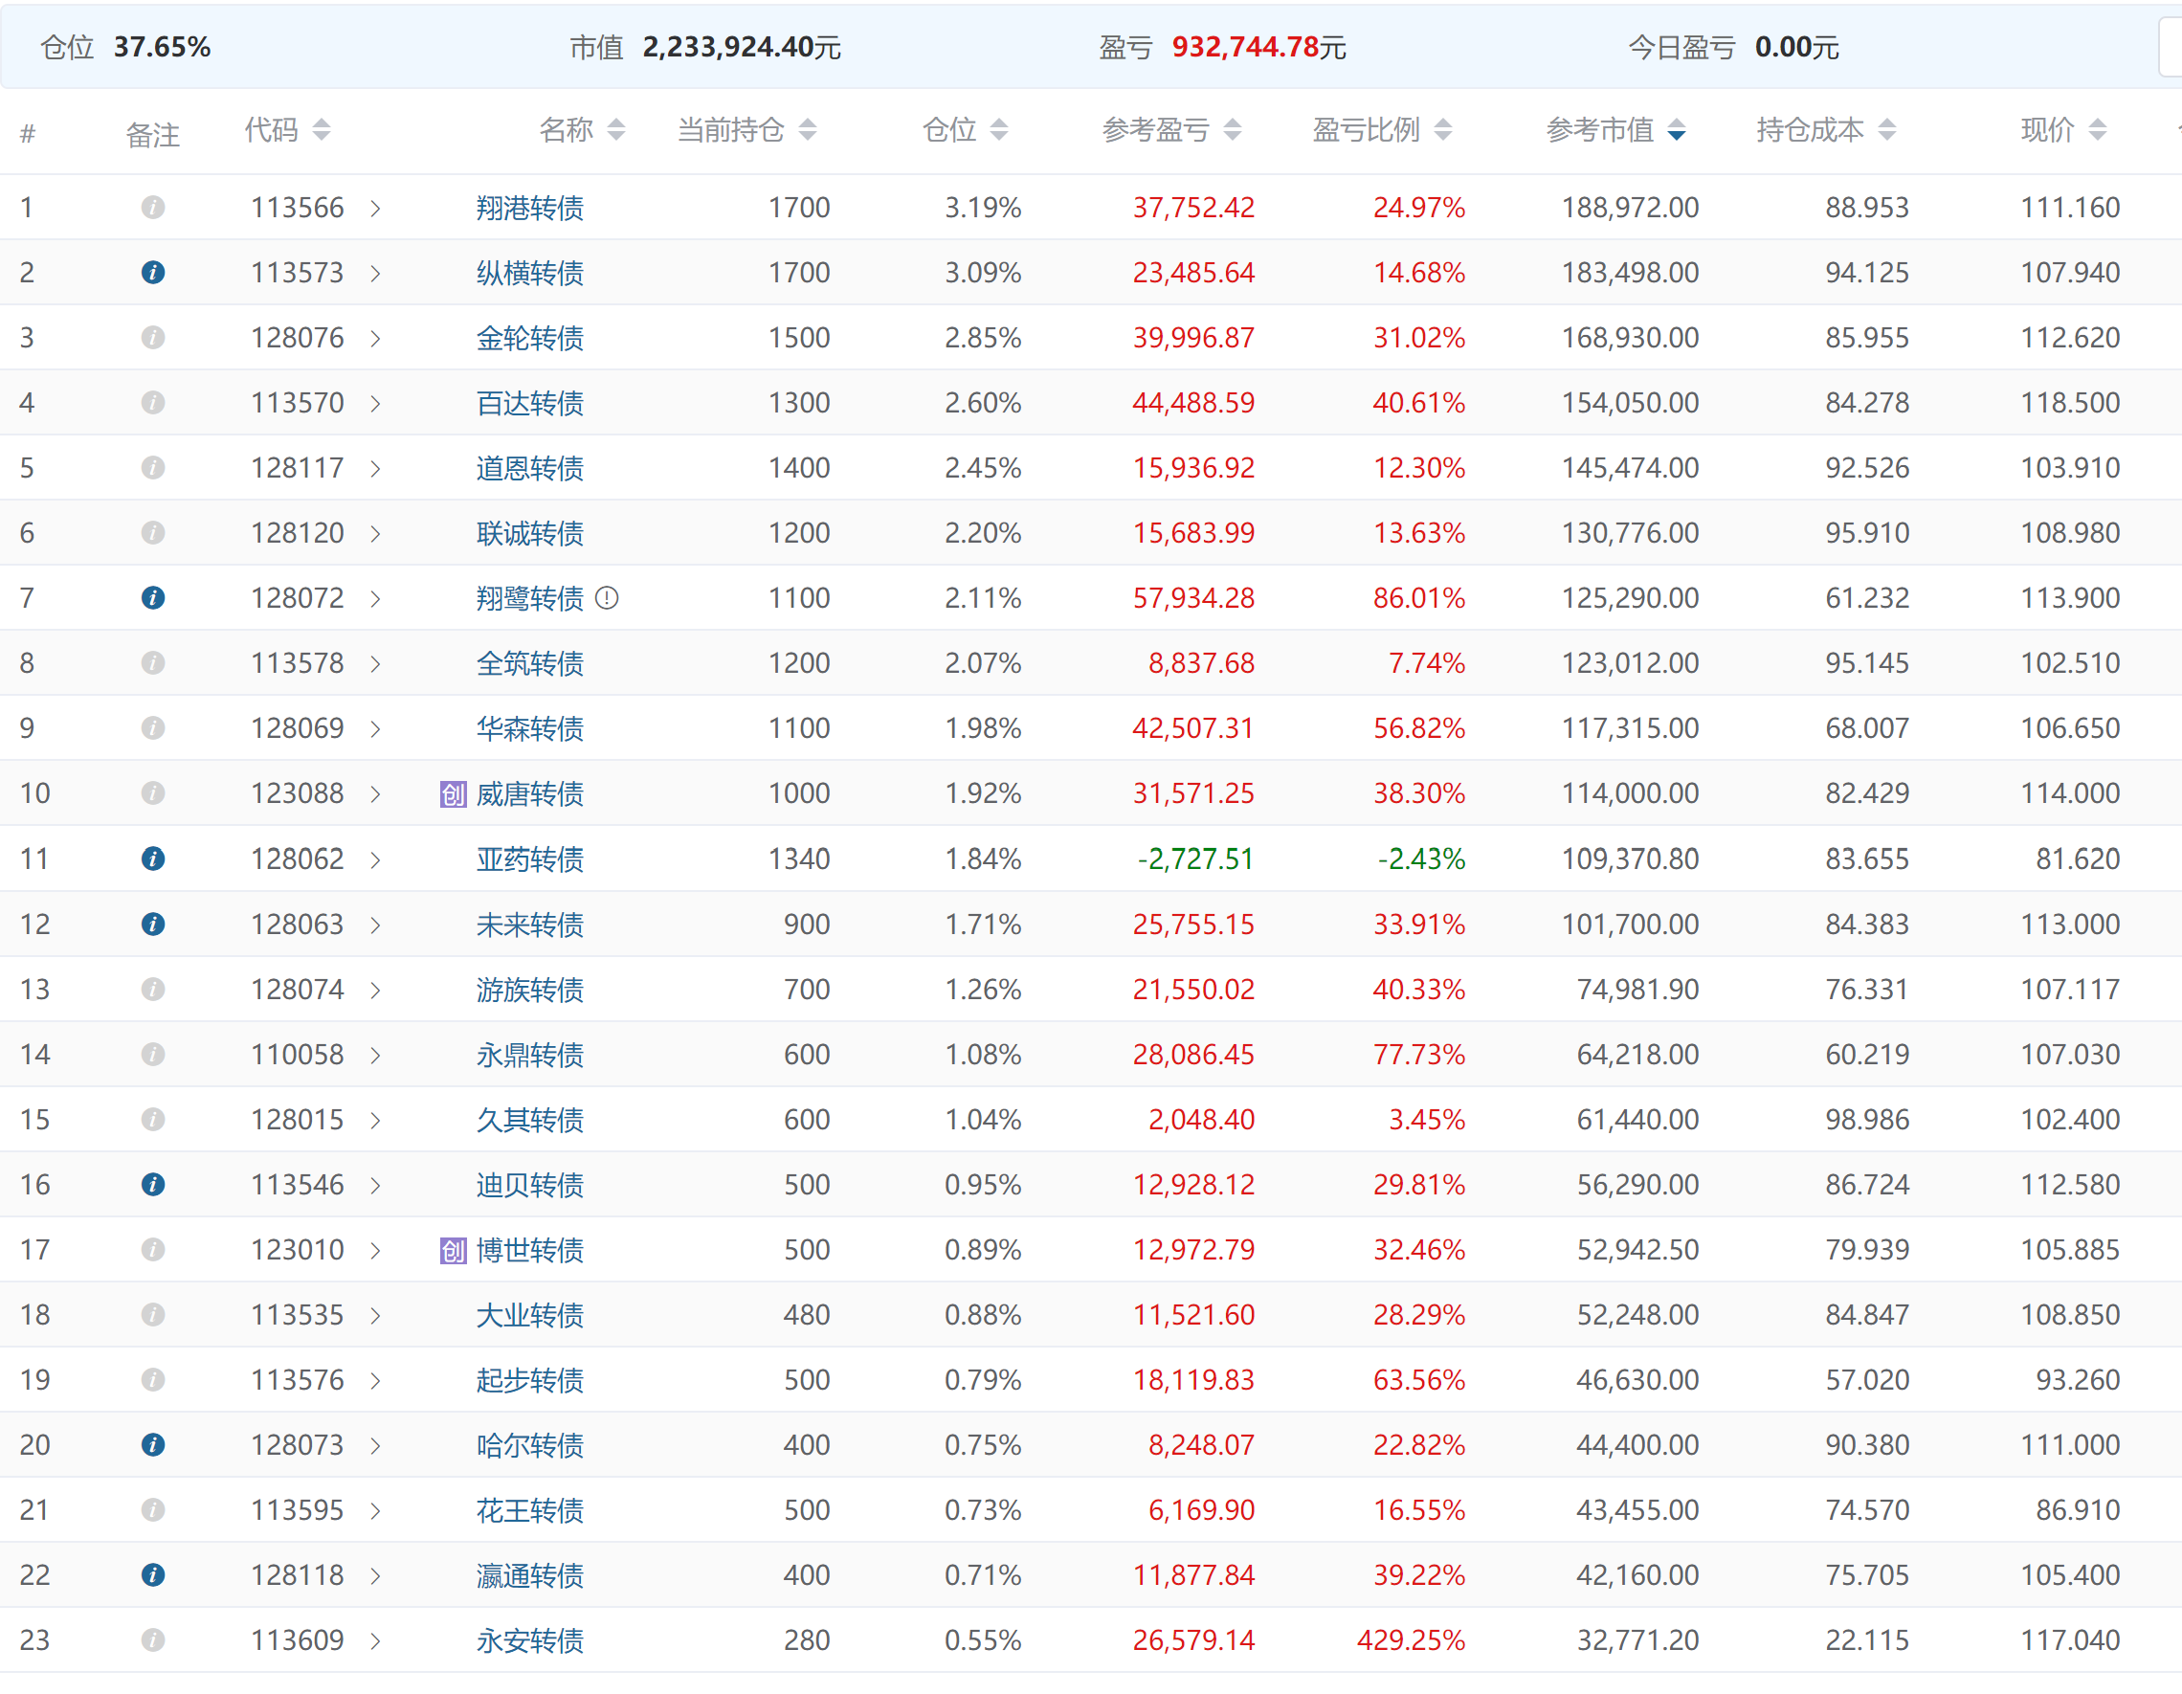Click the blue note icon for 迪贝转债
2182x1694 pixels.
[x=153, y=1184]
